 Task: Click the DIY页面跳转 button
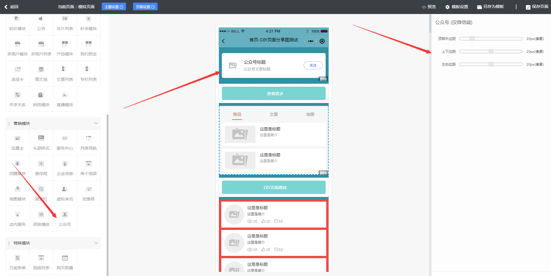point(274,187)
